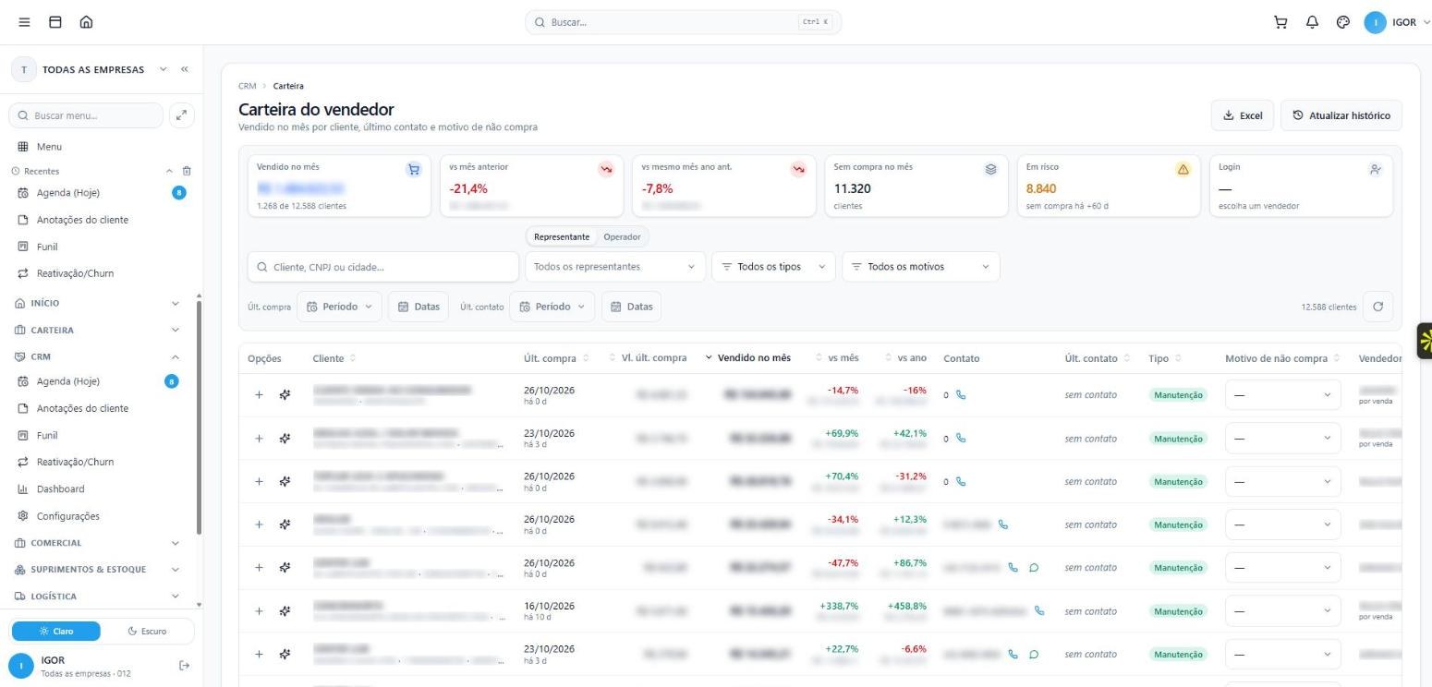This screenshot has width=1432, height=687.
Task: Click Atualizar histórico button
Action: (x=1341, y=115)
